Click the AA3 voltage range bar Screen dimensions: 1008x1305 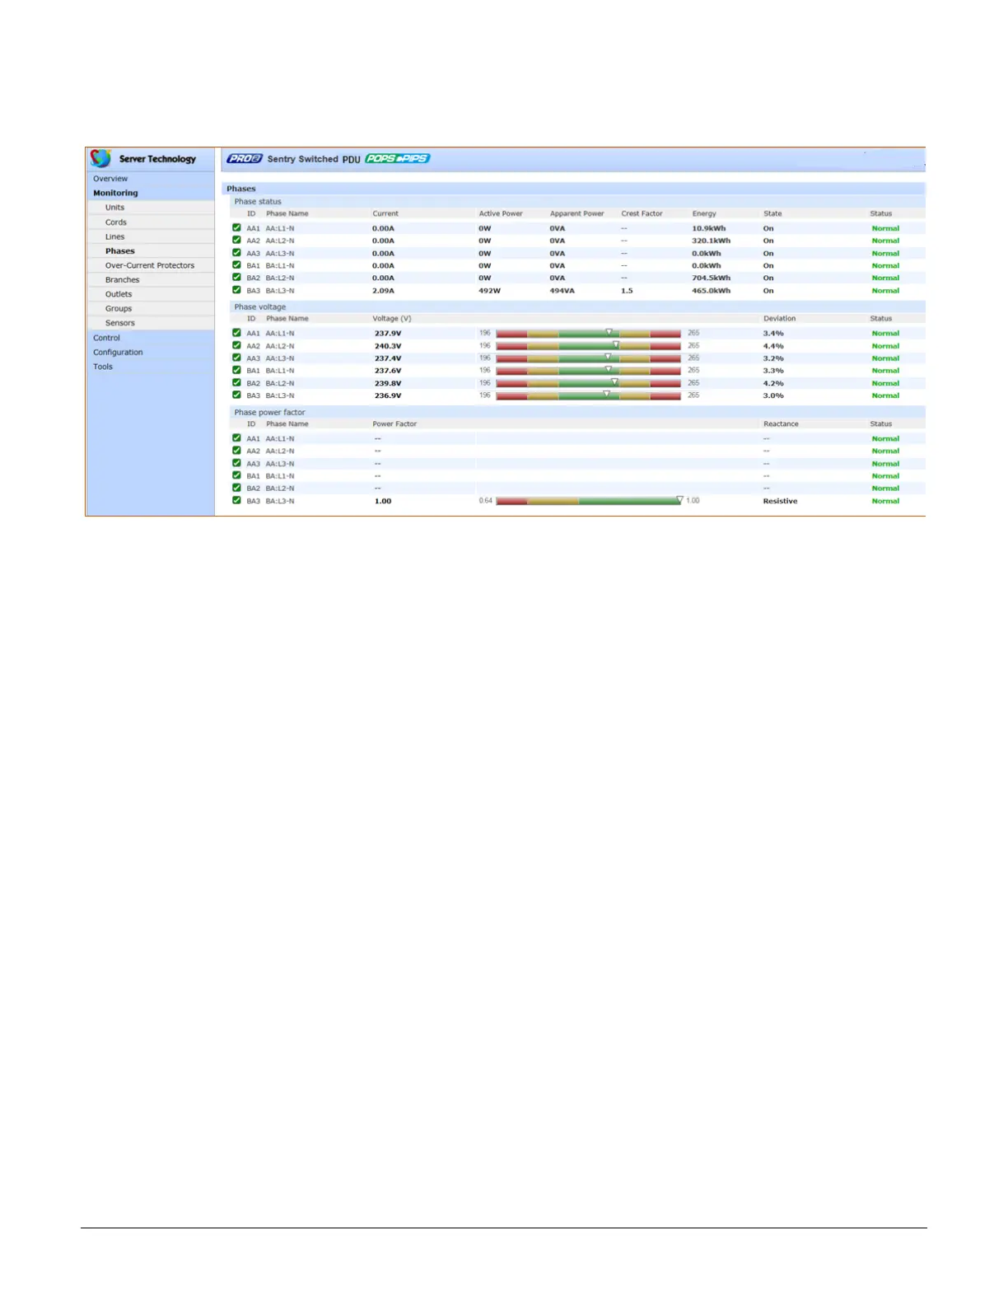588,358
